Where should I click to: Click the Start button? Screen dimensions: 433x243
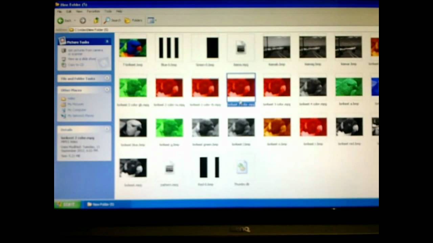[x=67, y=204]
